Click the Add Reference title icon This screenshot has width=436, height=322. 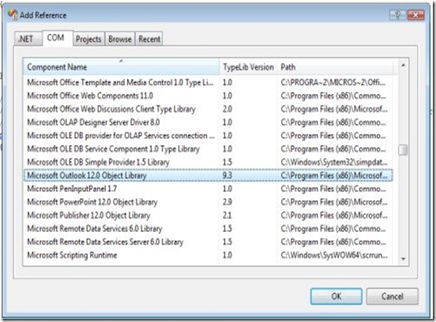(13, 14)
